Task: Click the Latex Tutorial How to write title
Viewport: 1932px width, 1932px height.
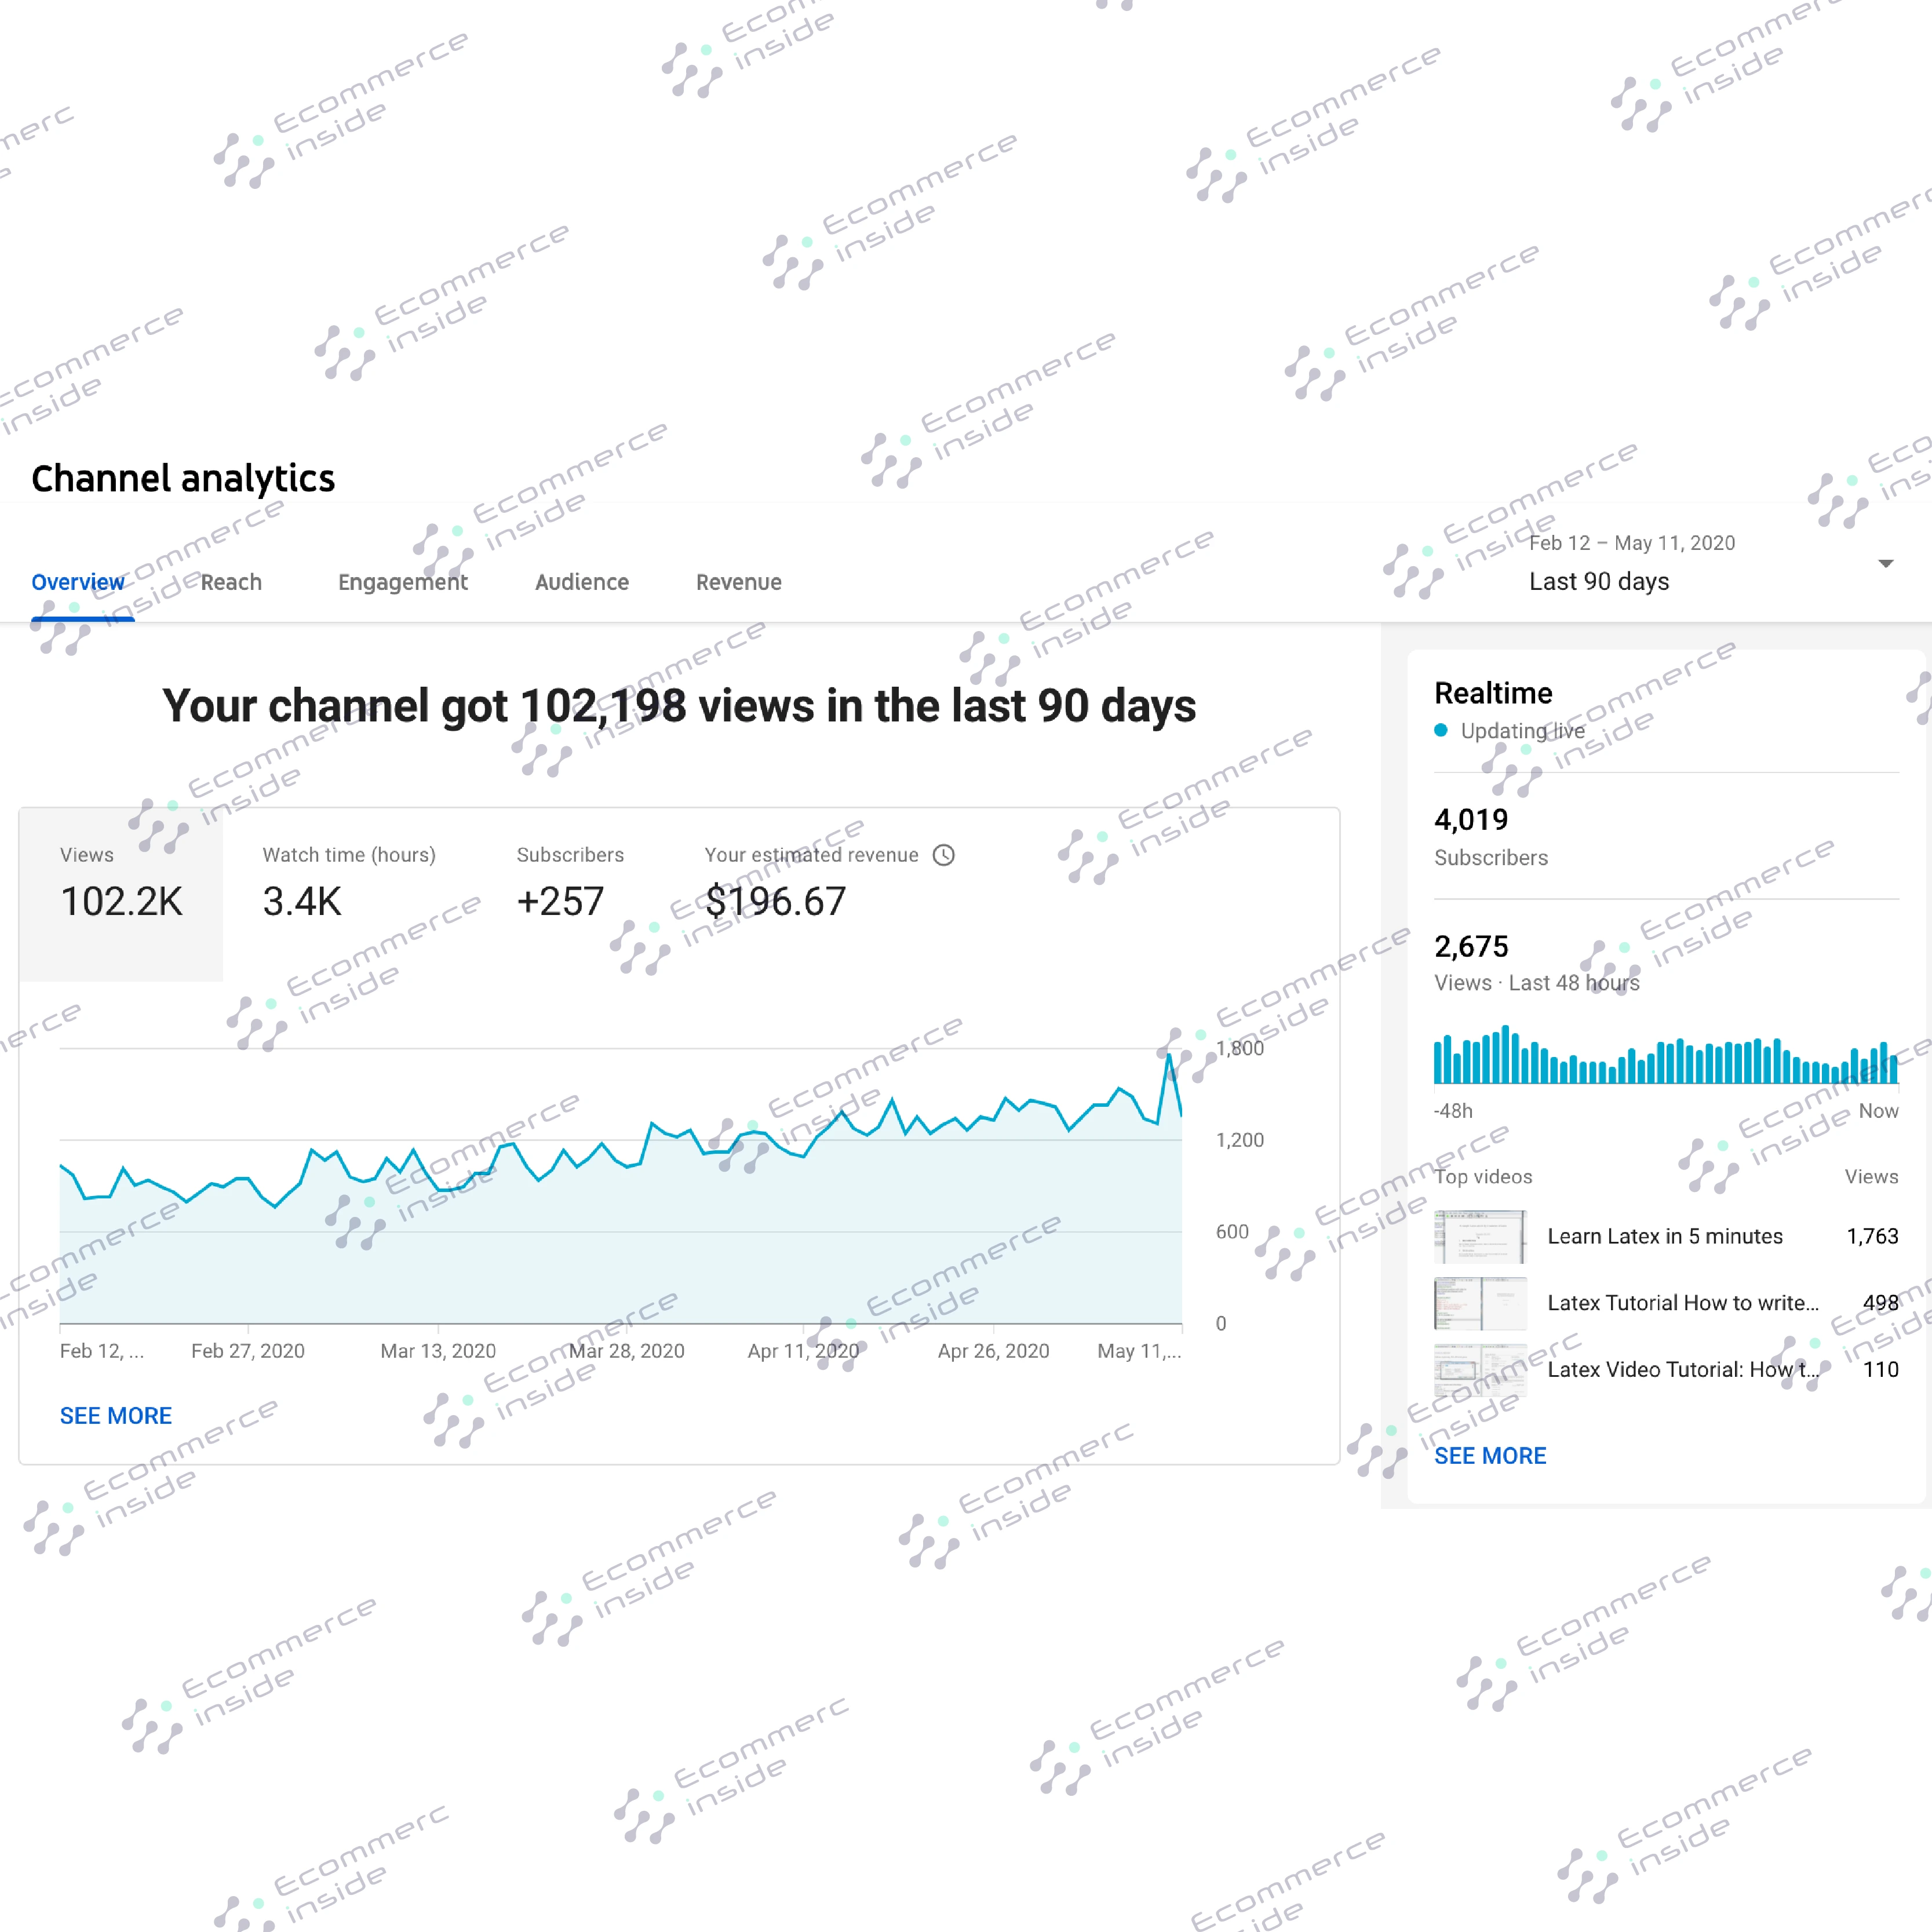Action: coord(1683,1302)
